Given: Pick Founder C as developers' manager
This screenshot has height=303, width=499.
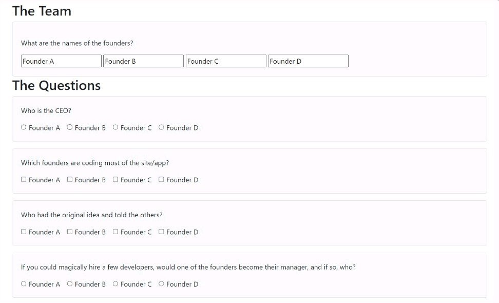Looking at the screenshot, I should point(116,283).
